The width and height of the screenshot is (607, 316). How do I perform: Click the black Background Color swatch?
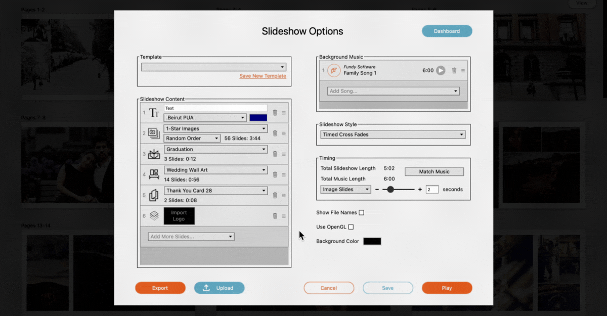[372, 241]
